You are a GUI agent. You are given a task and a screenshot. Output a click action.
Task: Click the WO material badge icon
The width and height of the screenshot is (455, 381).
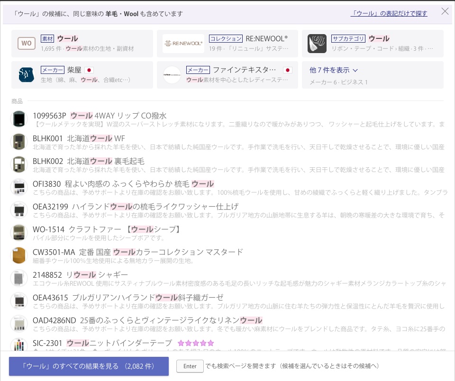[27, 43]
